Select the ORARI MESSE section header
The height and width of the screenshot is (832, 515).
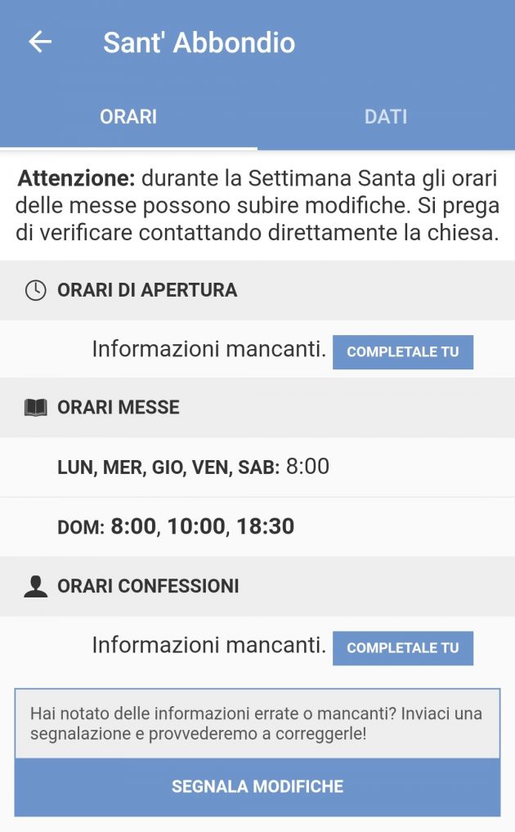(x=119, y=407)
